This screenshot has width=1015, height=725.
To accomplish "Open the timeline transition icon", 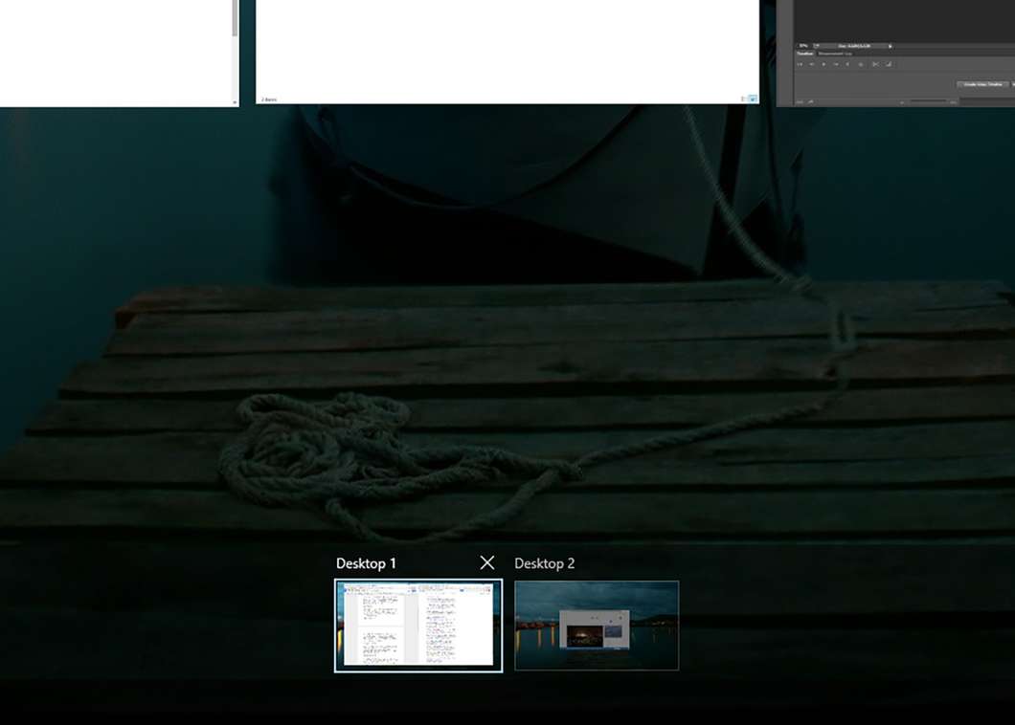I will coord(889,64).
